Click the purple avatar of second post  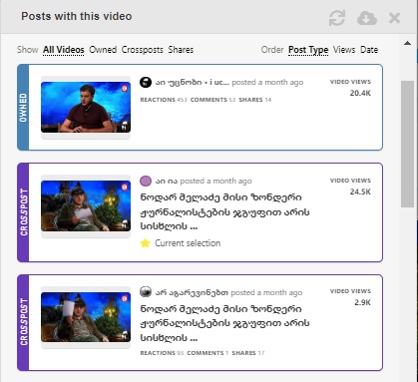tap(146, 181)
